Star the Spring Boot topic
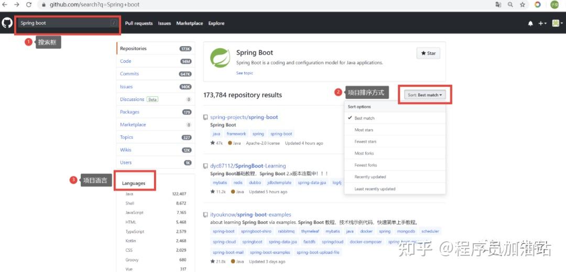 coord(428,53)
